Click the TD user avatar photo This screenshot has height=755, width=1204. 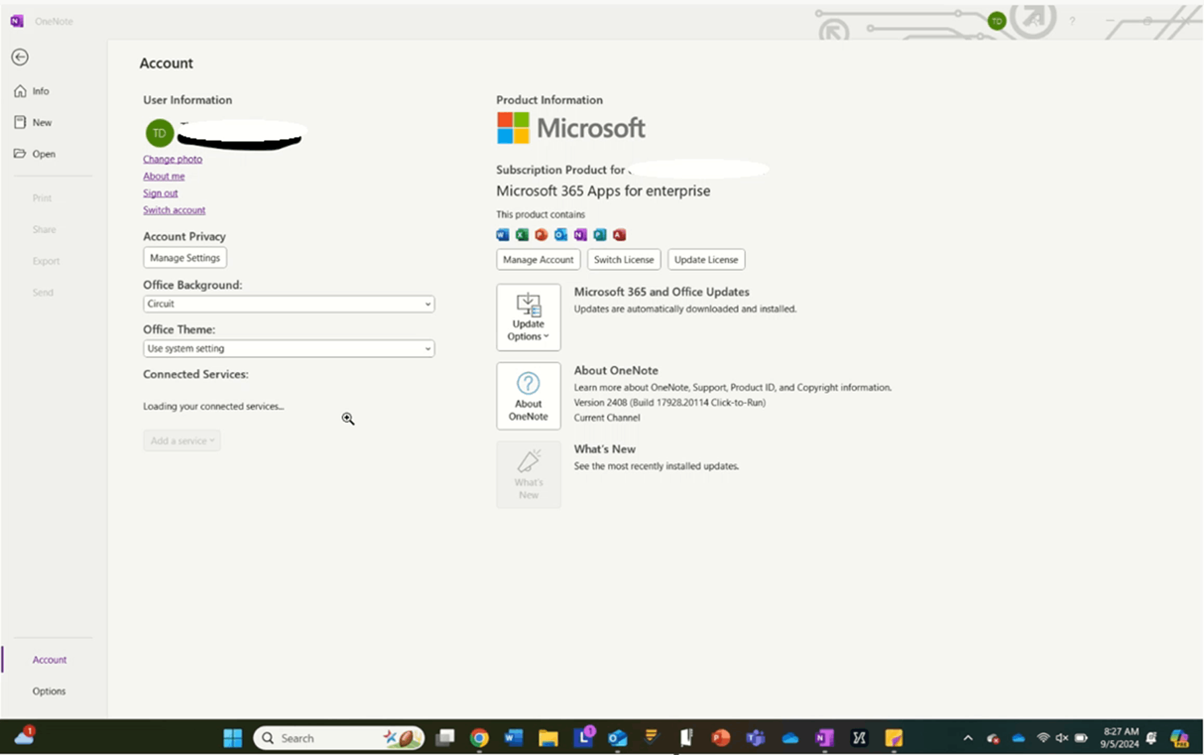160,133
